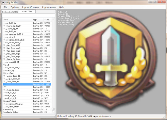The height and width of the screenshot is (120, 167).
Task: Select the Guild texture asset
Action: [x=27, y=65]
